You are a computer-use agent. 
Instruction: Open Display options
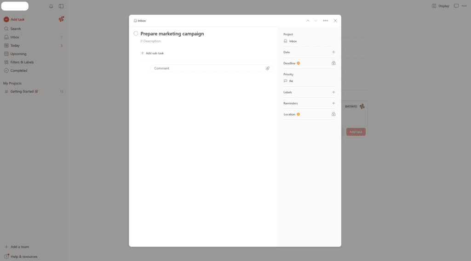pyautogui.click(x=440, y=6)
